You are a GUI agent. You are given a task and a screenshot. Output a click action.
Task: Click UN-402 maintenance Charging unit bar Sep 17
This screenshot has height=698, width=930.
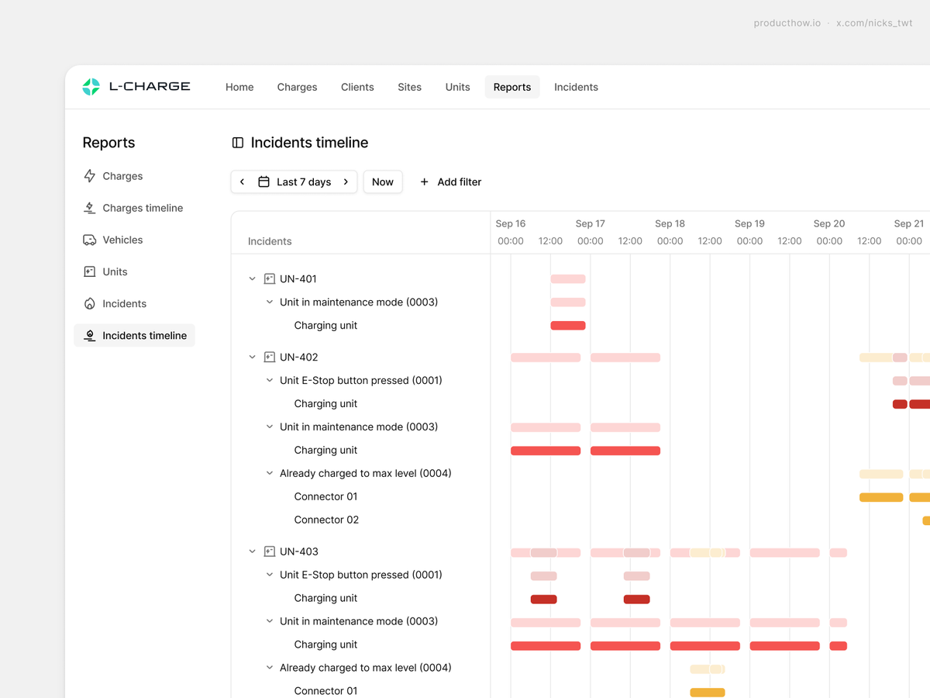tap(625, 451)
